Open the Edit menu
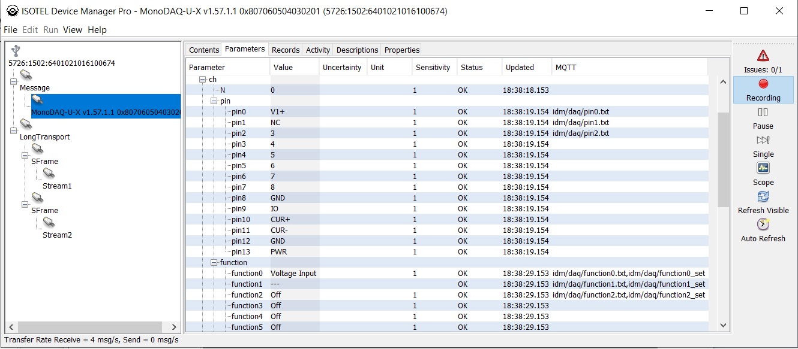 coord(30,30)
